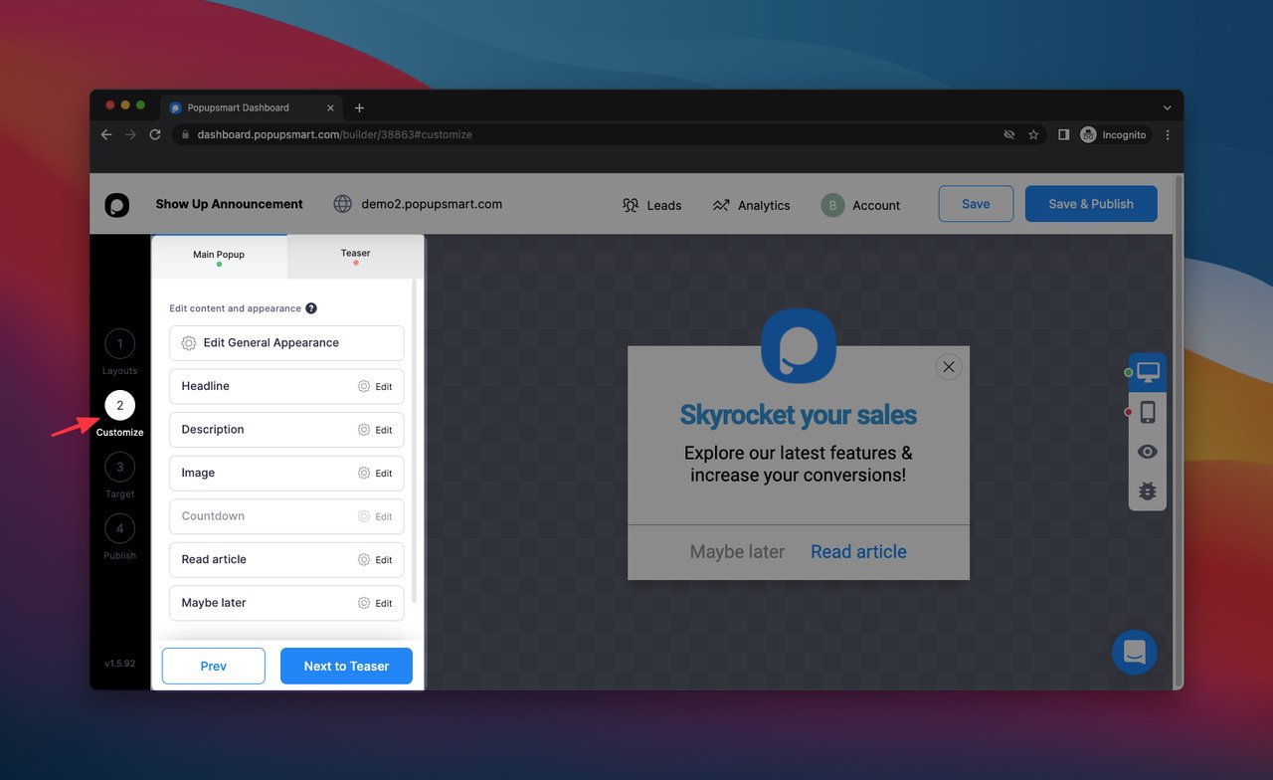This screenshot has width=1273, height=780.
Task: Open the chat support bubble
Action: click(x=1134, y=652)
